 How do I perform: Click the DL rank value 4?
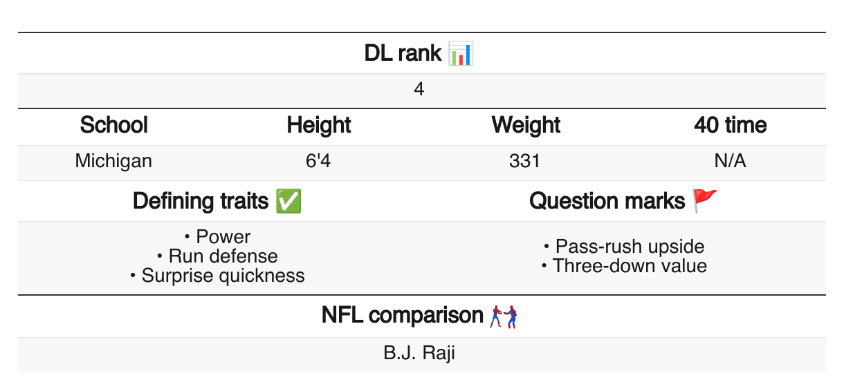(419, 90)
